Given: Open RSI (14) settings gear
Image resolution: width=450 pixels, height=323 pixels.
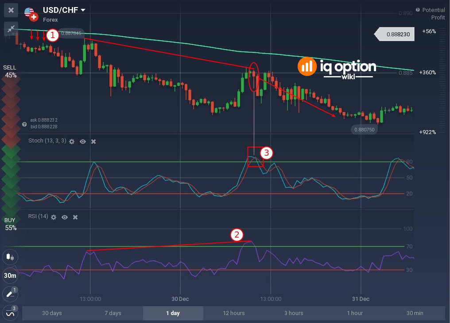Looking at the screenshot, I should click(54, 217).
